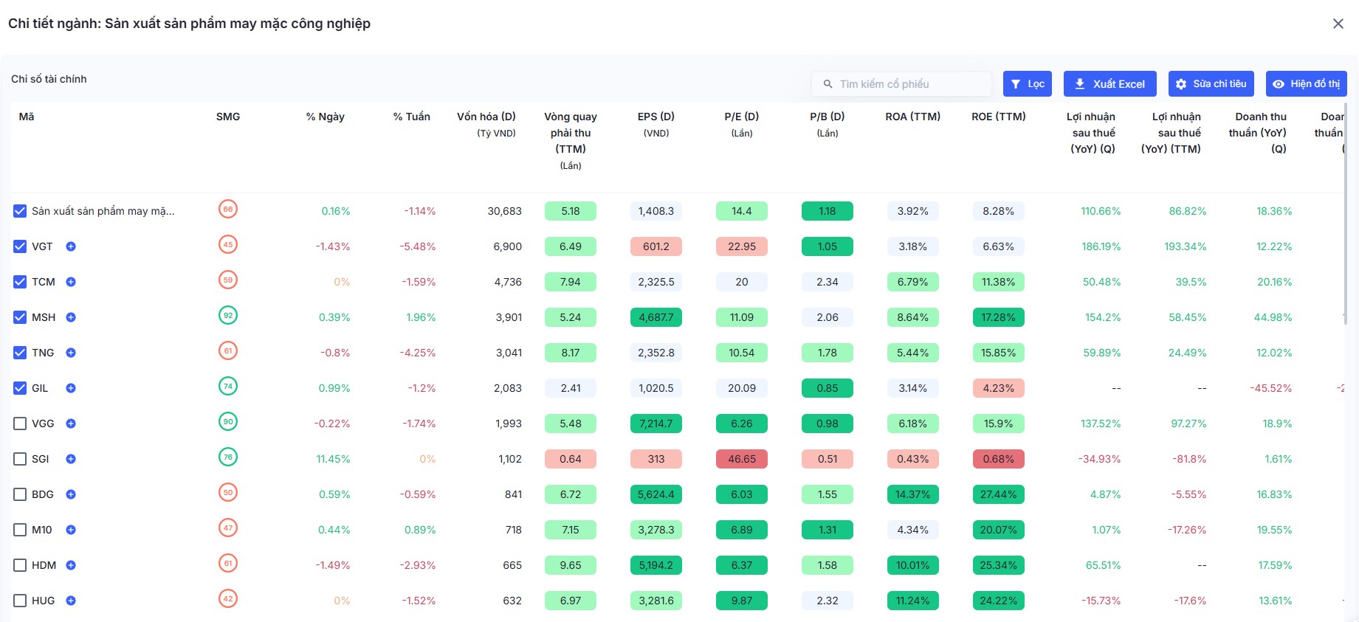This screenshot has width=1359, height=622.
Task: Click the EPS value 7,214.7 for VGG
Action: pyautogui.click(x=656, y=424)
